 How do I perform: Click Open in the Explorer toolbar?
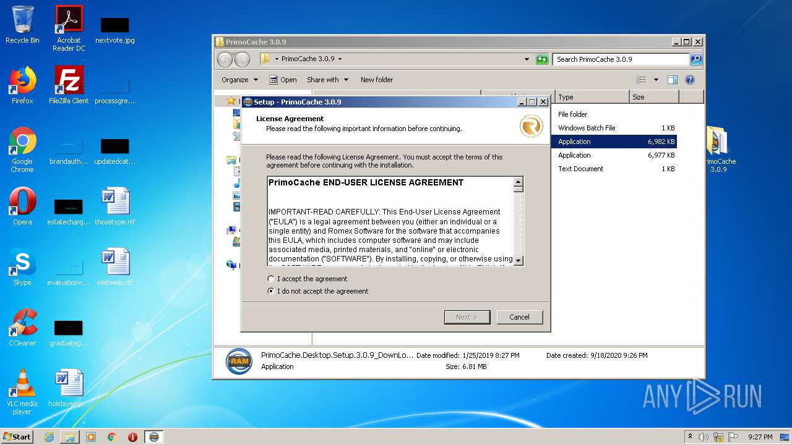point(283,80)
